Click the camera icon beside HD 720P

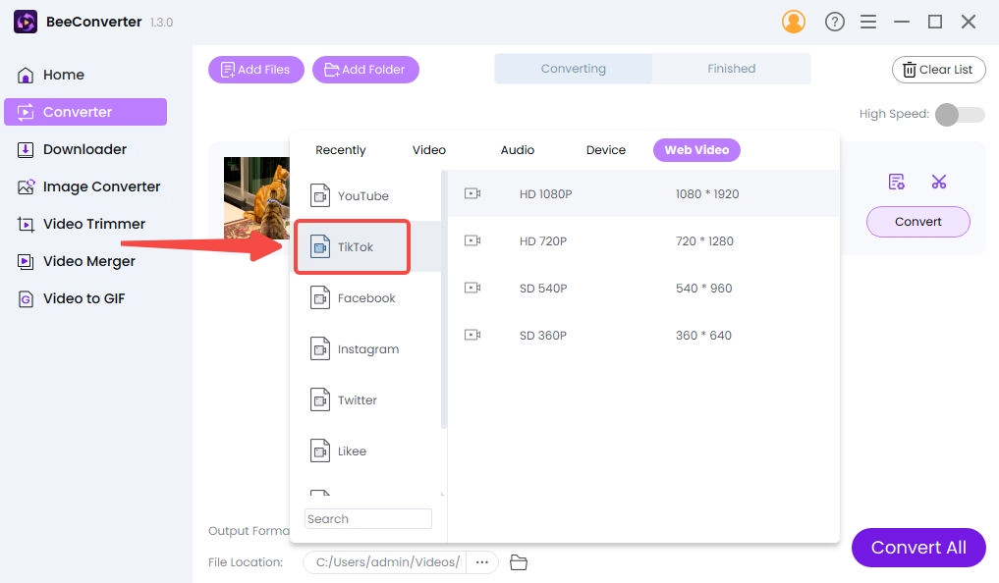[472, 240]
